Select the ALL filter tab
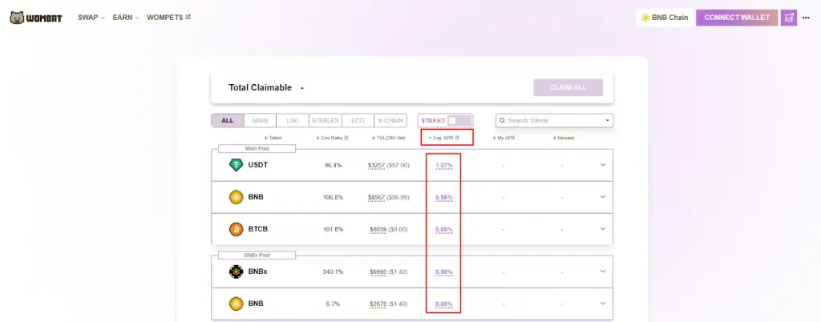Viewport: 821px width, 322px height. (227, 121)
